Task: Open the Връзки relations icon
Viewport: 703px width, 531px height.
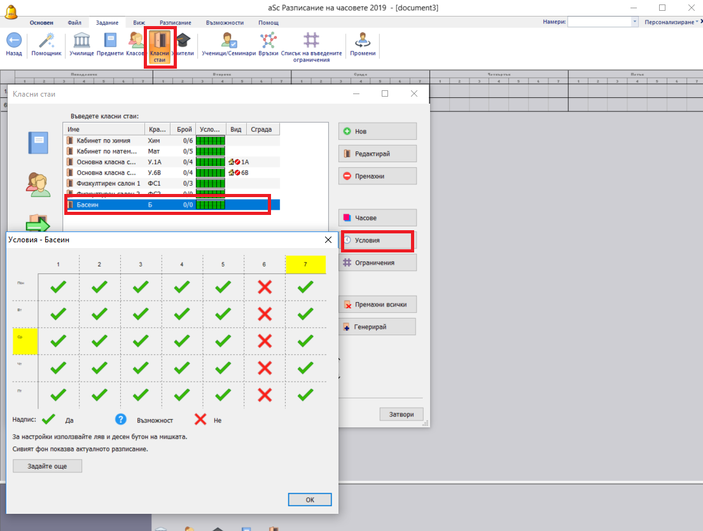Action: pos(268,41)
